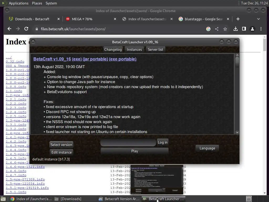The height and width of the screenshot is (202, 269).
Task: Reload the Chrome page
Action: (x=26, y=29)
